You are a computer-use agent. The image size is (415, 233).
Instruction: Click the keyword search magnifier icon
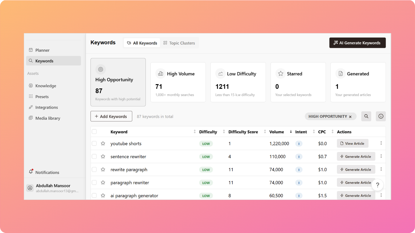[366, 116]
